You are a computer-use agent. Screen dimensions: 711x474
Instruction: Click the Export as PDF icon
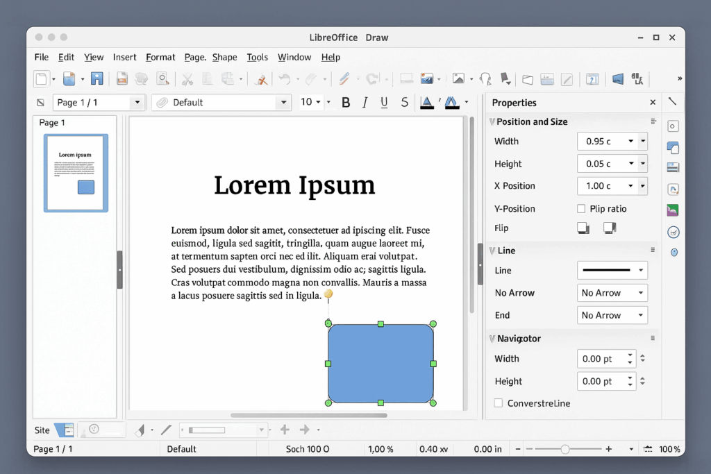pos(122,78)
